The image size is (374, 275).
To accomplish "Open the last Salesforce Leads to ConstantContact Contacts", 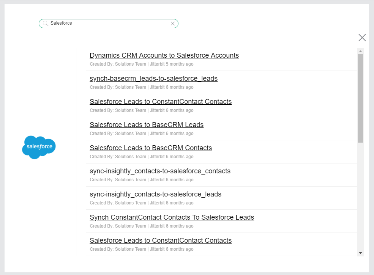I will [x=161, y=240].
